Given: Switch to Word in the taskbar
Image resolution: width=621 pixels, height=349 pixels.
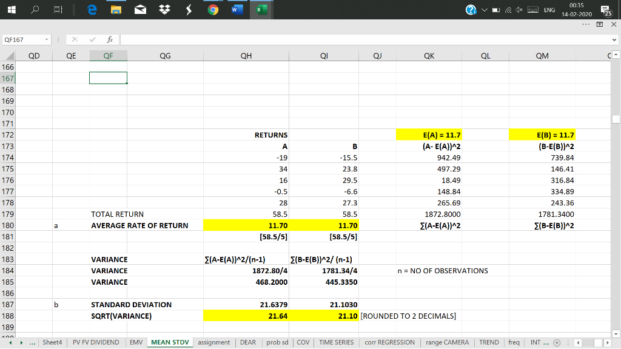Looking at the screenshot, I should point(237,10).
